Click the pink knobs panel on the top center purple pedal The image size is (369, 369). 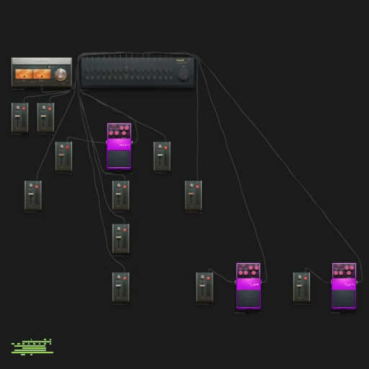click(x=119, y=130)
